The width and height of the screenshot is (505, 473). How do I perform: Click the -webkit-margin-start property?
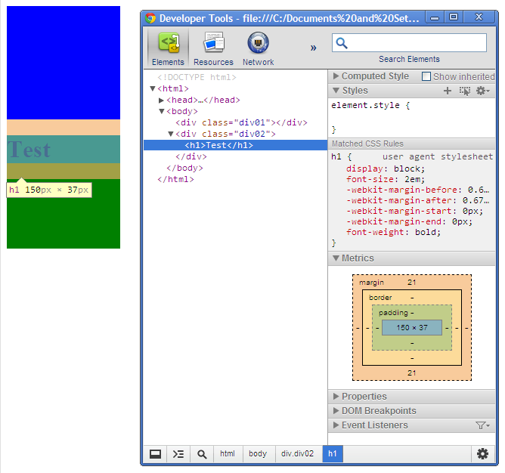click(x=414, y=212)
